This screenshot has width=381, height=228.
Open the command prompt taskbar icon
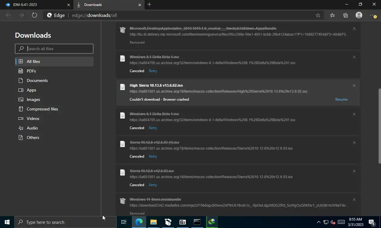[197, 222]
